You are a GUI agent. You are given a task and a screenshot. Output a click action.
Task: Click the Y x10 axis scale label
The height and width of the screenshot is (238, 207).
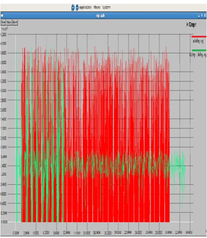(x=5, y=28)
